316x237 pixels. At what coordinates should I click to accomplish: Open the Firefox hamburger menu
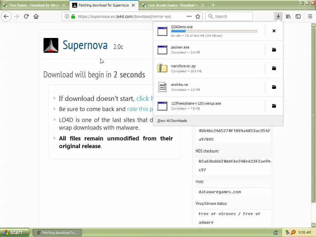[x=310, y=16]
